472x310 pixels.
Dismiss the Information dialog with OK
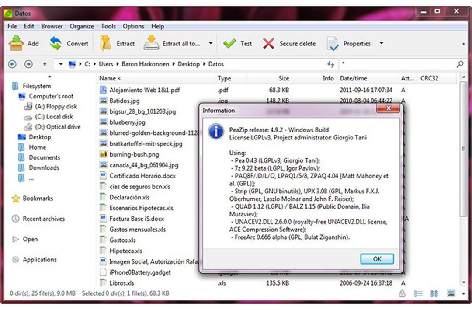[377, 258]
